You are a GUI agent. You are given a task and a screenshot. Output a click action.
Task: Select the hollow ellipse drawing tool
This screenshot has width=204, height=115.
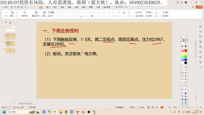183,76
